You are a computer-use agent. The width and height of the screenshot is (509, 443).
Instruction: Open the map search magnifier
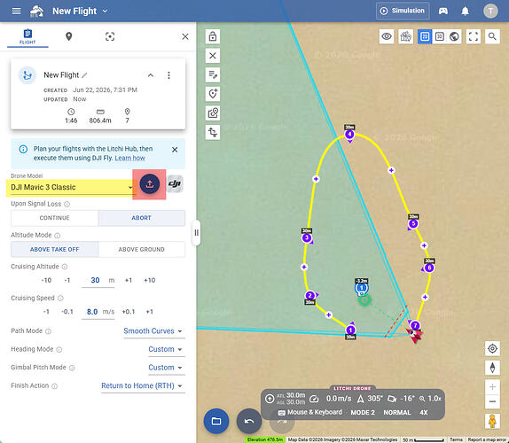(492, 36)
